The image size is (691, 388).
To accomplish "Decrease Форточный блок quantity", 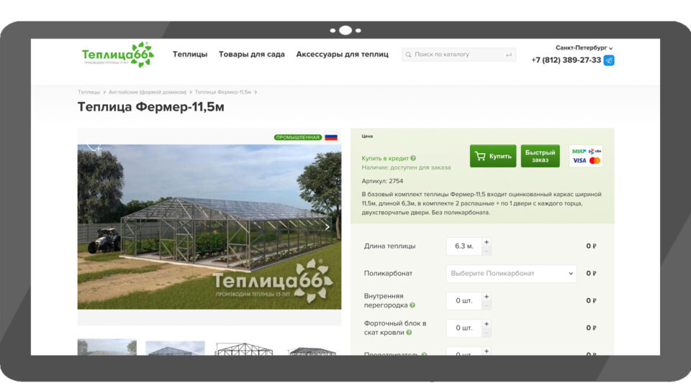I will pyautogui.click(x=487, y=333).
